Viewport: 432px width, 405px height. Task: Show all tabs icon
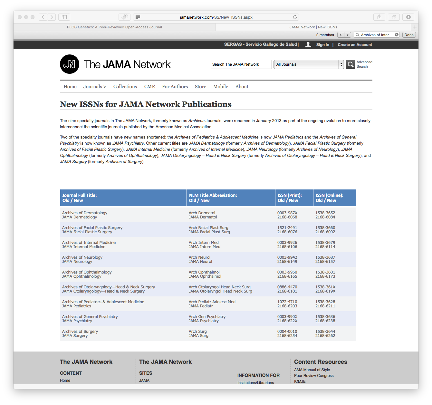(394, 17)
